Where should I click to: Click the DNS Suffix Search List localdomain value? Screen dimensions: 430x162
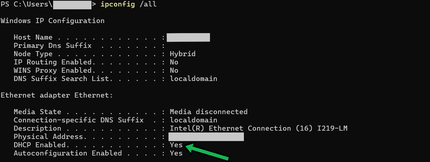coord(194,79)
